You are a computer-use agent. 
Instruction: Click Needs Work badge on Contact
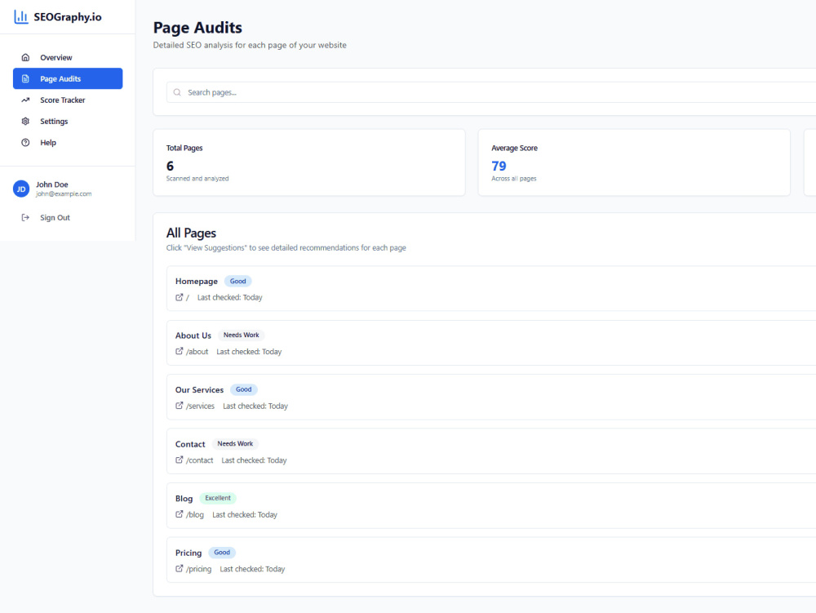(235, 444)
